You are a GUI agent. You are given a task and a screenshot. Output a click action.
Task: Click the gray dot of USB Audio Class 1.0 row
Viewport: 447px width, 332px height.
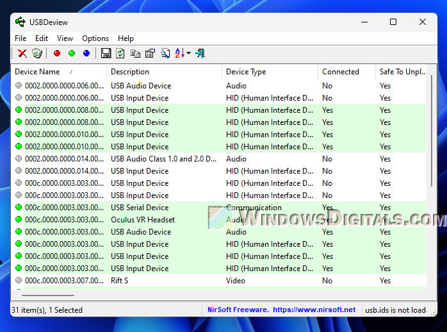(19, 158)
